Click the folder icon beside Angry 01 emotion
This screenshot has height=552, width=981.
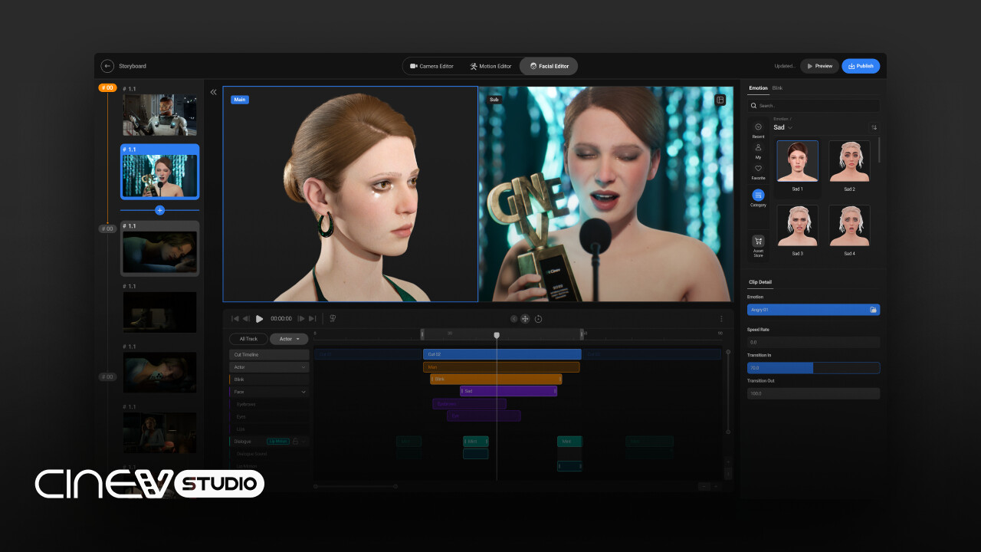pos(874,309)
